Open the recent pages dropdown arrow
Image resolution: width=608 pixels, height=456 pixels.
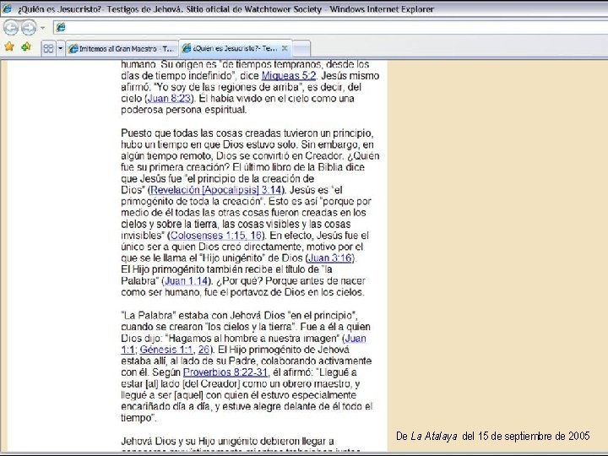pos(43,28)
